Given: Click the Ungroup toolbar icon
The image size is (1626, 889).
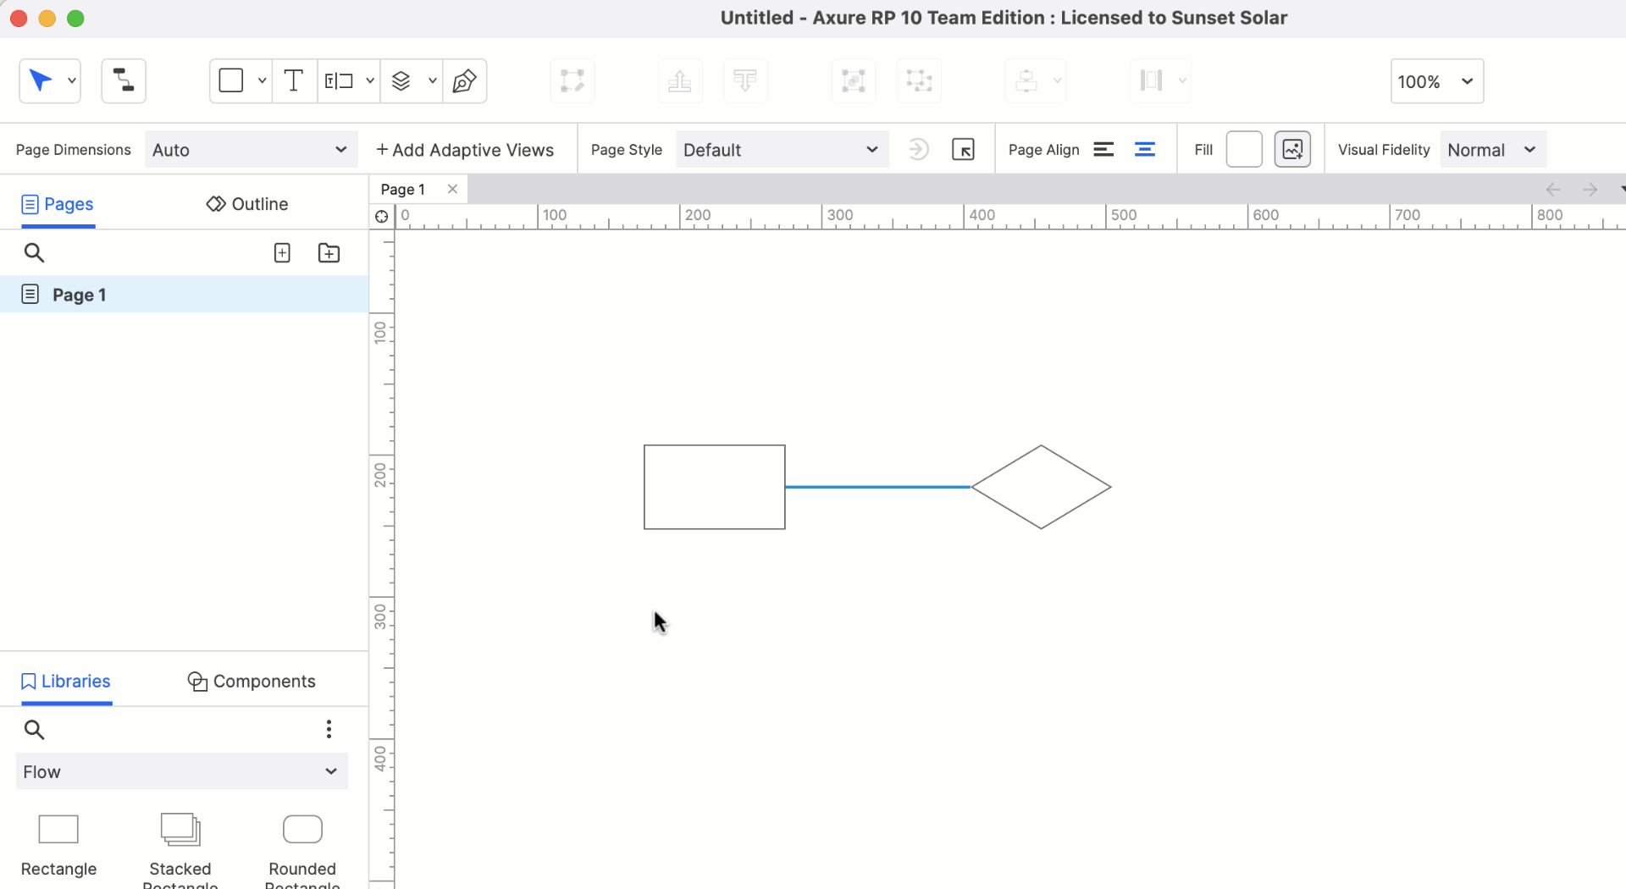Looking at the screenshot, I should click(919, 81).
